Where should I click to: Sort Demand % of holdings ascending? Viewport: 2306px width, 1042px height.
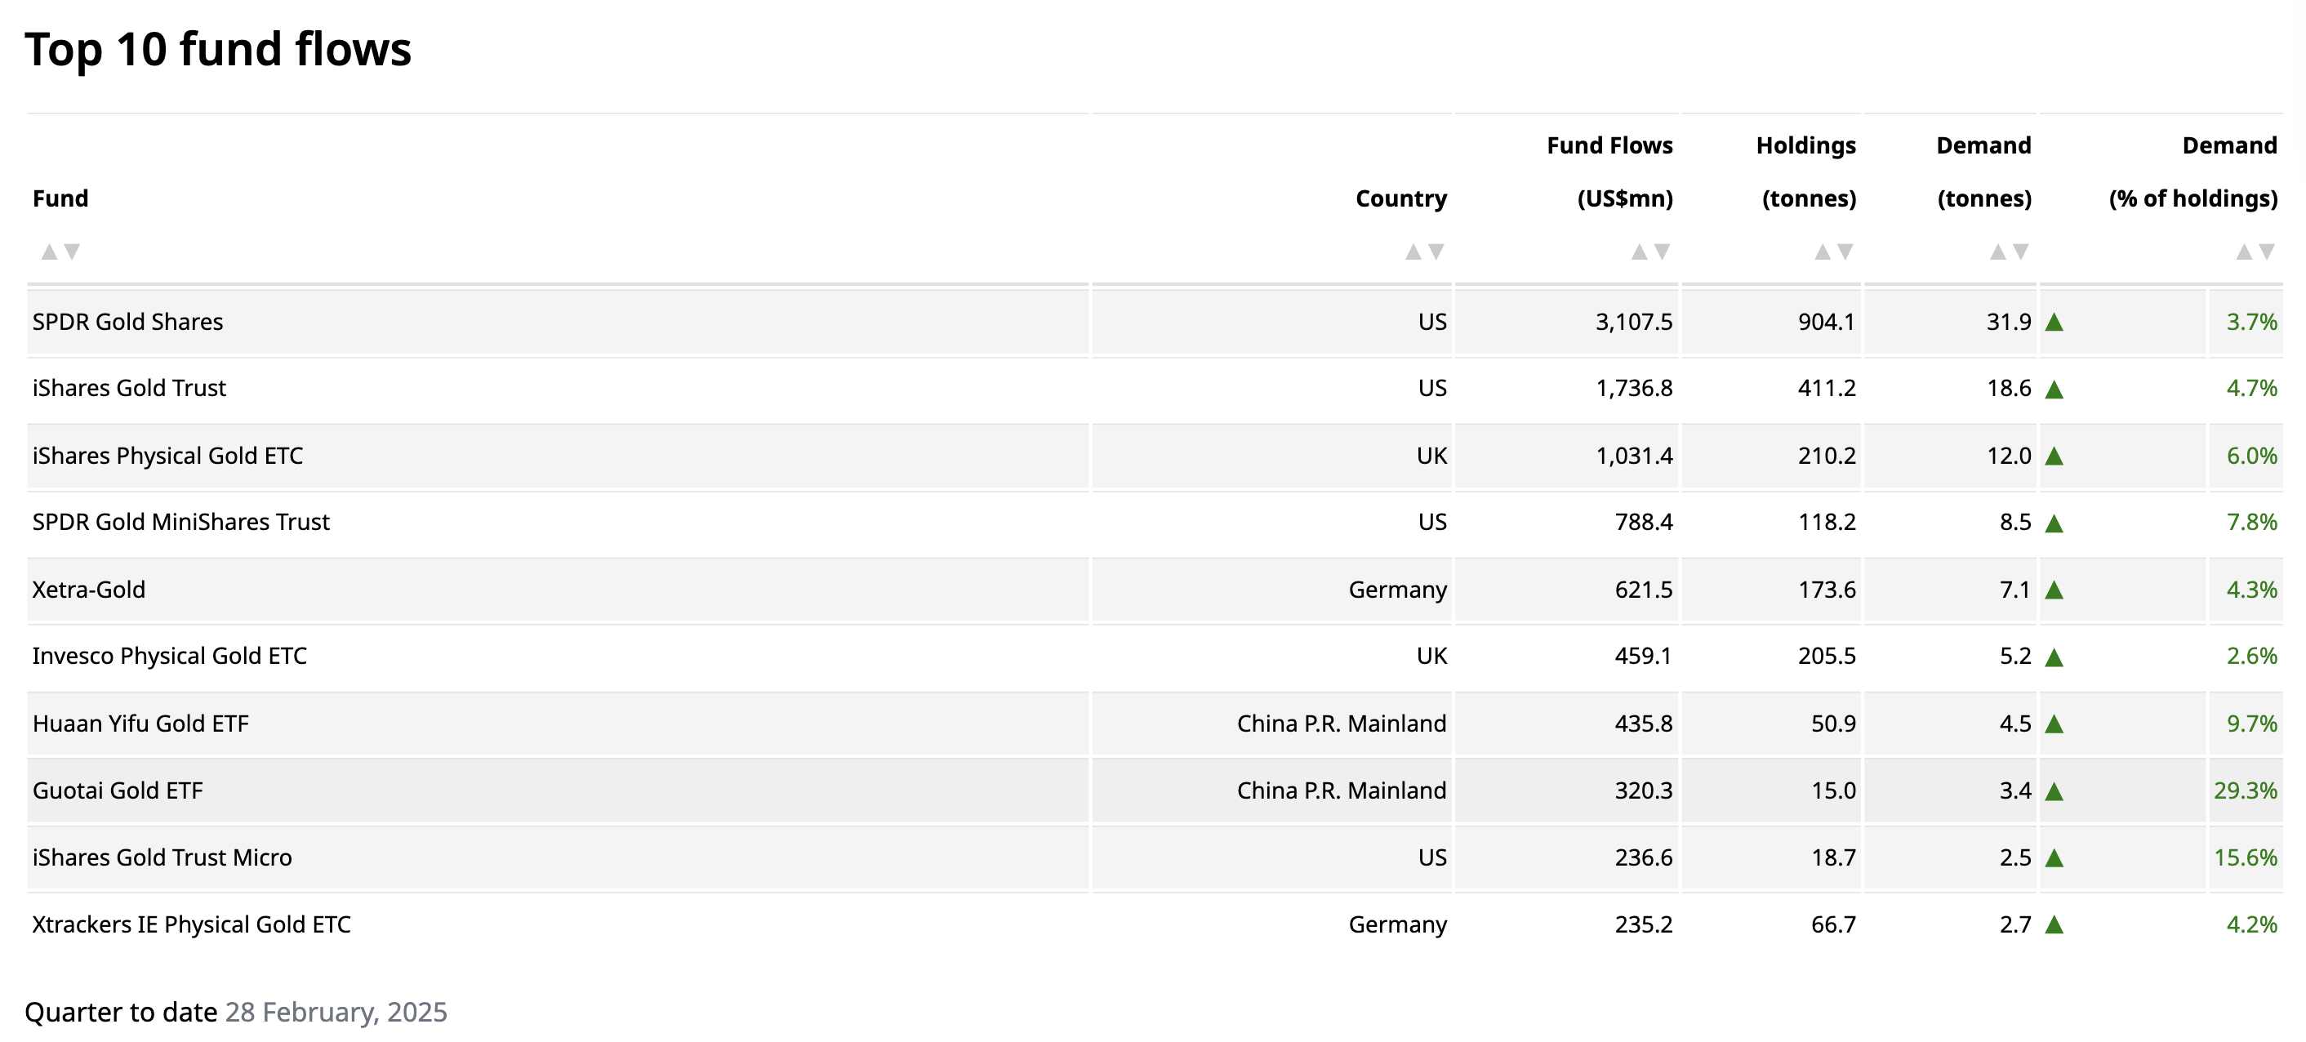click(x=2244, y=252)
